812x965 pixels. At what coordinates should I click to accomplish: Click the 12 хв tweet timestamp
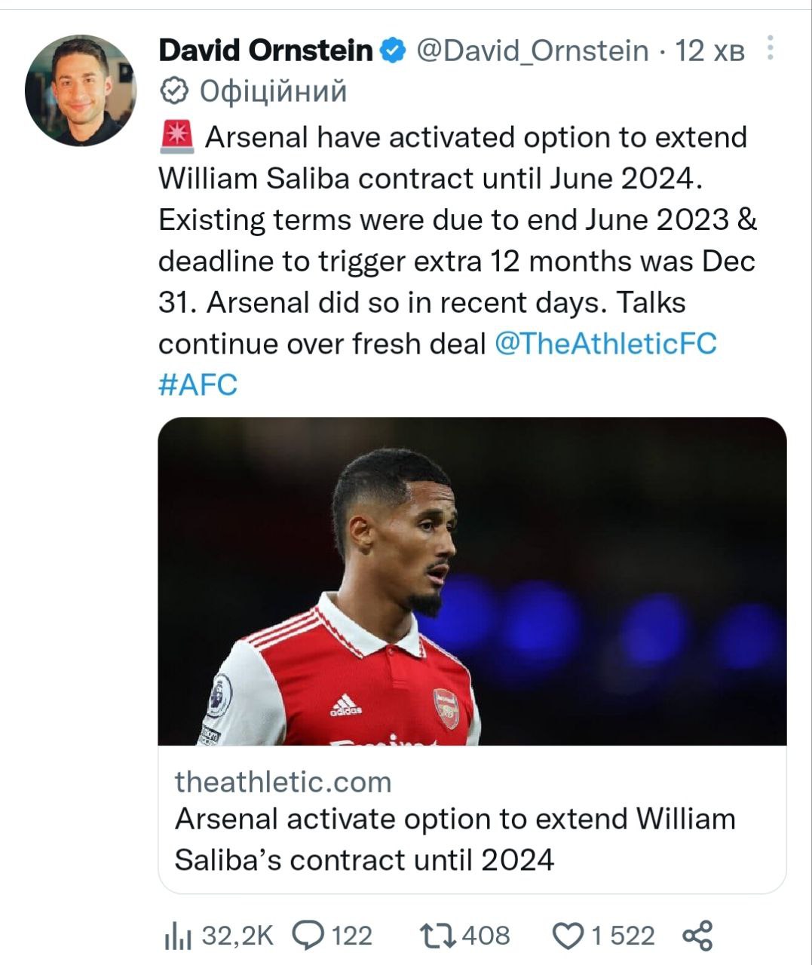709,51
